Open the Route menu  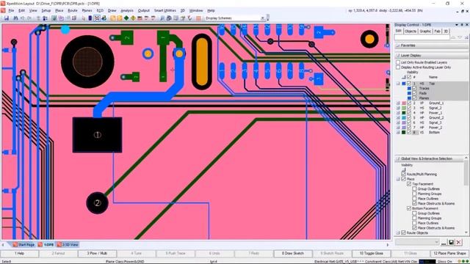point(73,10)
